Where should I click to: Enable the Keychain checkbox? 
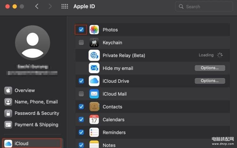(x=81, y=43)
